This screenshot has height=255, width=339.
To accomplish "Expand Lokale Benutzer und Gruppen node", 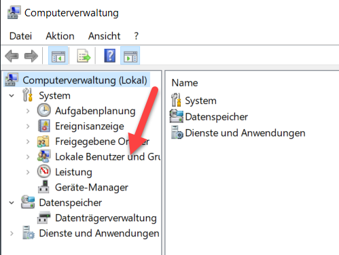I will [28, 157].
